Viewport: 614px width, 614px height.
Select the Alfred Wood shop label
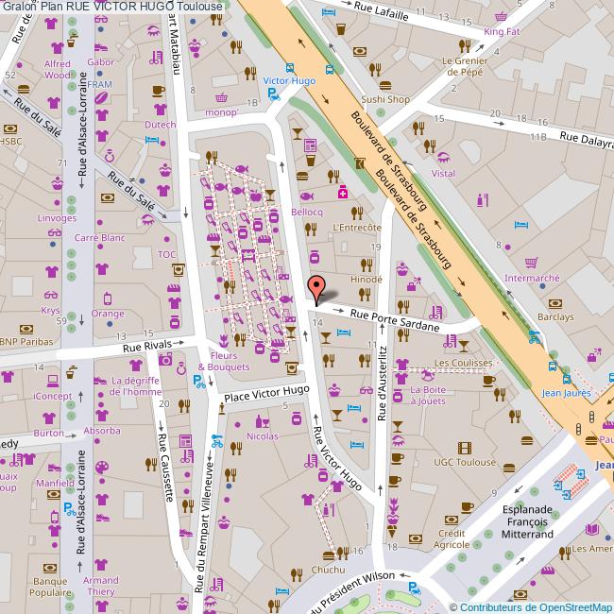click(x=58, y=69)
